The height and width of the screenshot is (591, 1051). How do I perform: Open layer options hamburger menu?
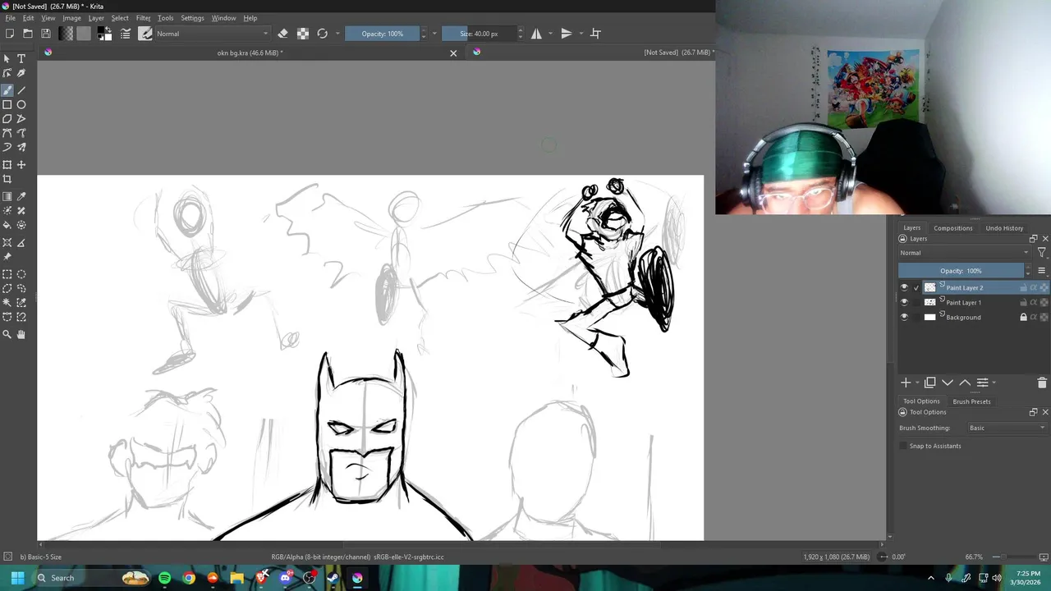tap(1042, 271)
